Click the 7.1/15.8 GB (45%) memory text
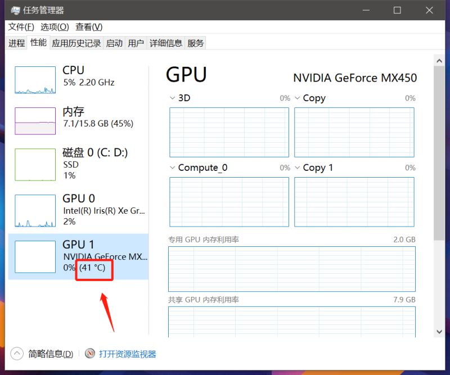Screen dimensions: 450x375 coord(98,124)
